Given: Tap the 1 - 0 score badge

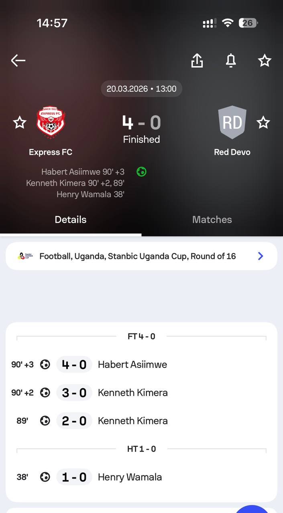Looking at the screenshot, I should point(74,477).
